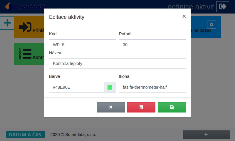235x141 pixels.
Task: Save activity using the green floppy button
Action: click(x=172, y=107)
